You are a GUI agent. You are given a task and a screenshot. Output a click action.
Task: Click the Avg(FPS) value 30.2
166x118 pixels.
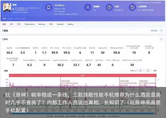click(x=9, y=53)
